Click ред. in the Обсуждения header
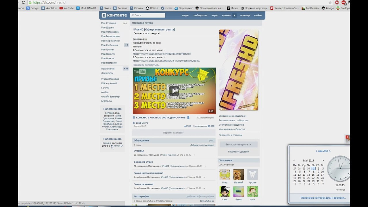This screenshot has width=368, height=207. click(x=211, y=141)
